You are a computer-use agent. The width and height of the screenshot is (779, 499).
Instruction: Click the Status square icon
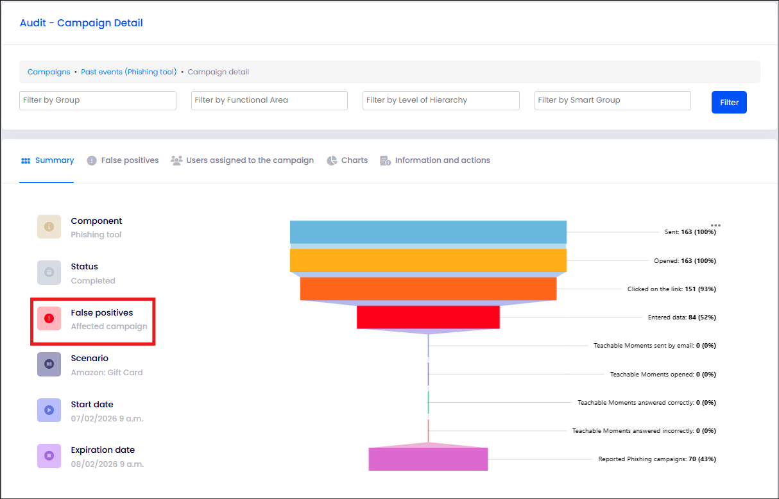click(49, 273)
